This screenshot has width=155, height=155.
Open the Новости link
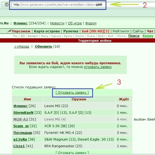pos(57,23)
